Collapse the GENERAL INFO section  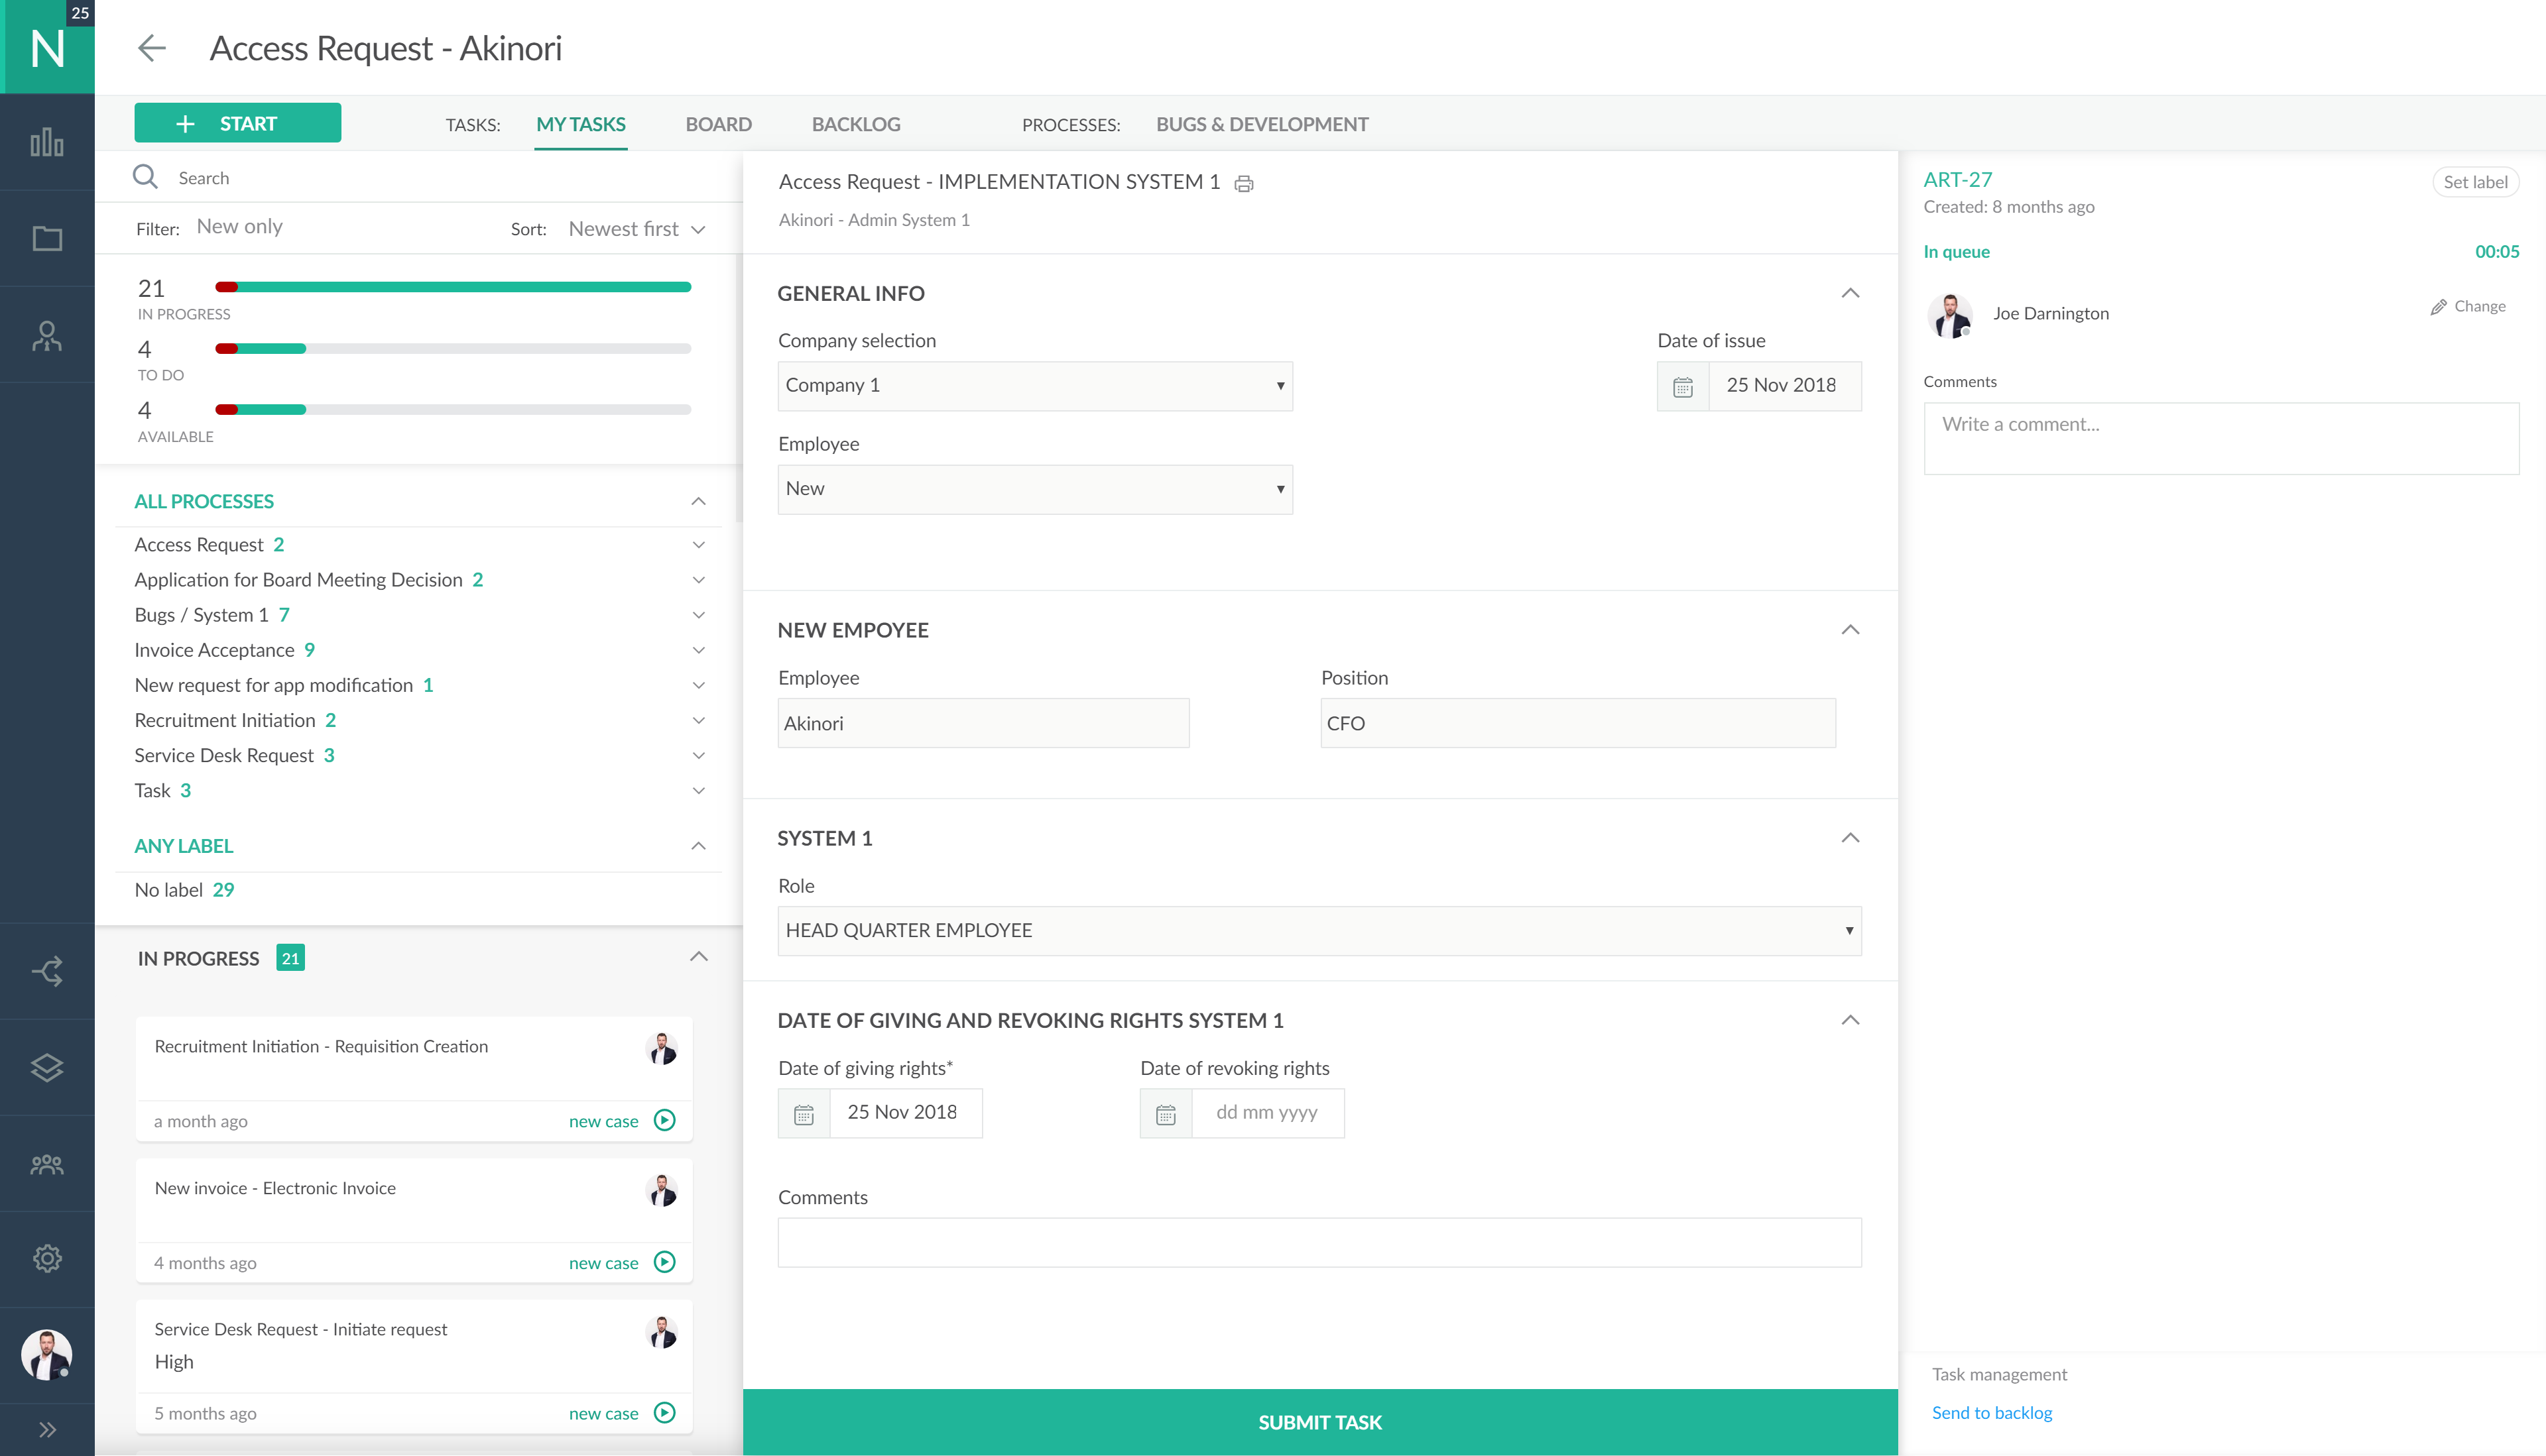[x=1850, y=293]
